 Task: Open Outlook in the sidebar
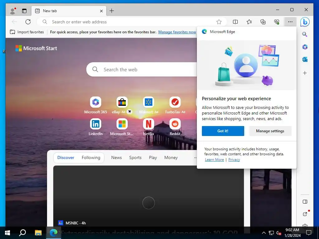[305, 59]
